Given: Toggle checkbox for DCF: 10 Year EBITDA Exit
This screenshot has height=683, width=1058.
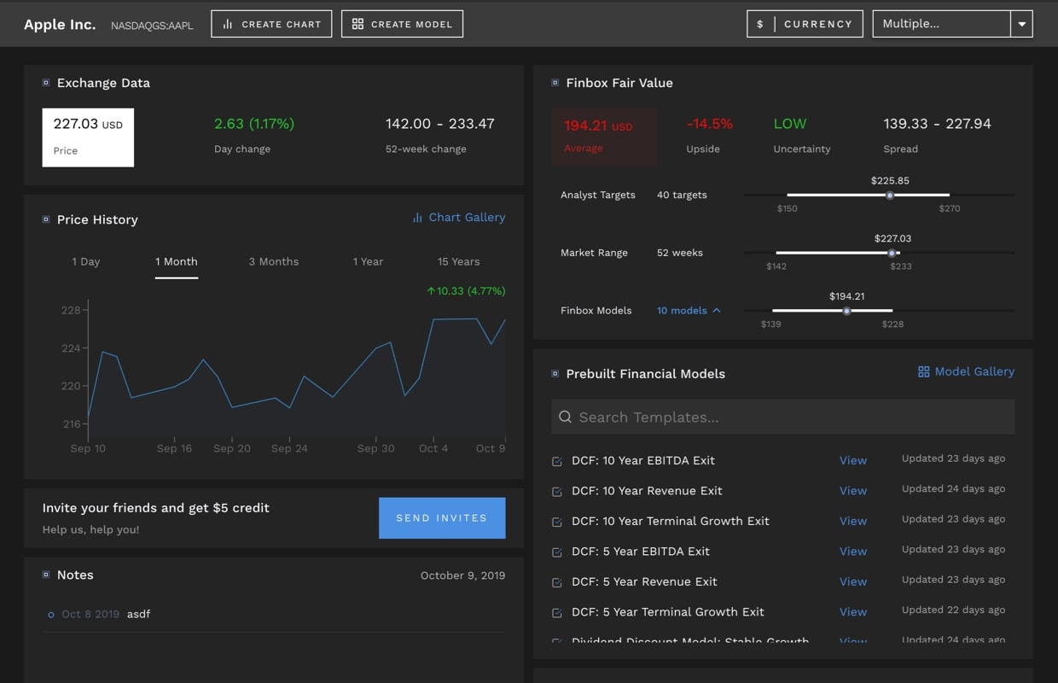Looking at the screenshot, I should 557,461.
